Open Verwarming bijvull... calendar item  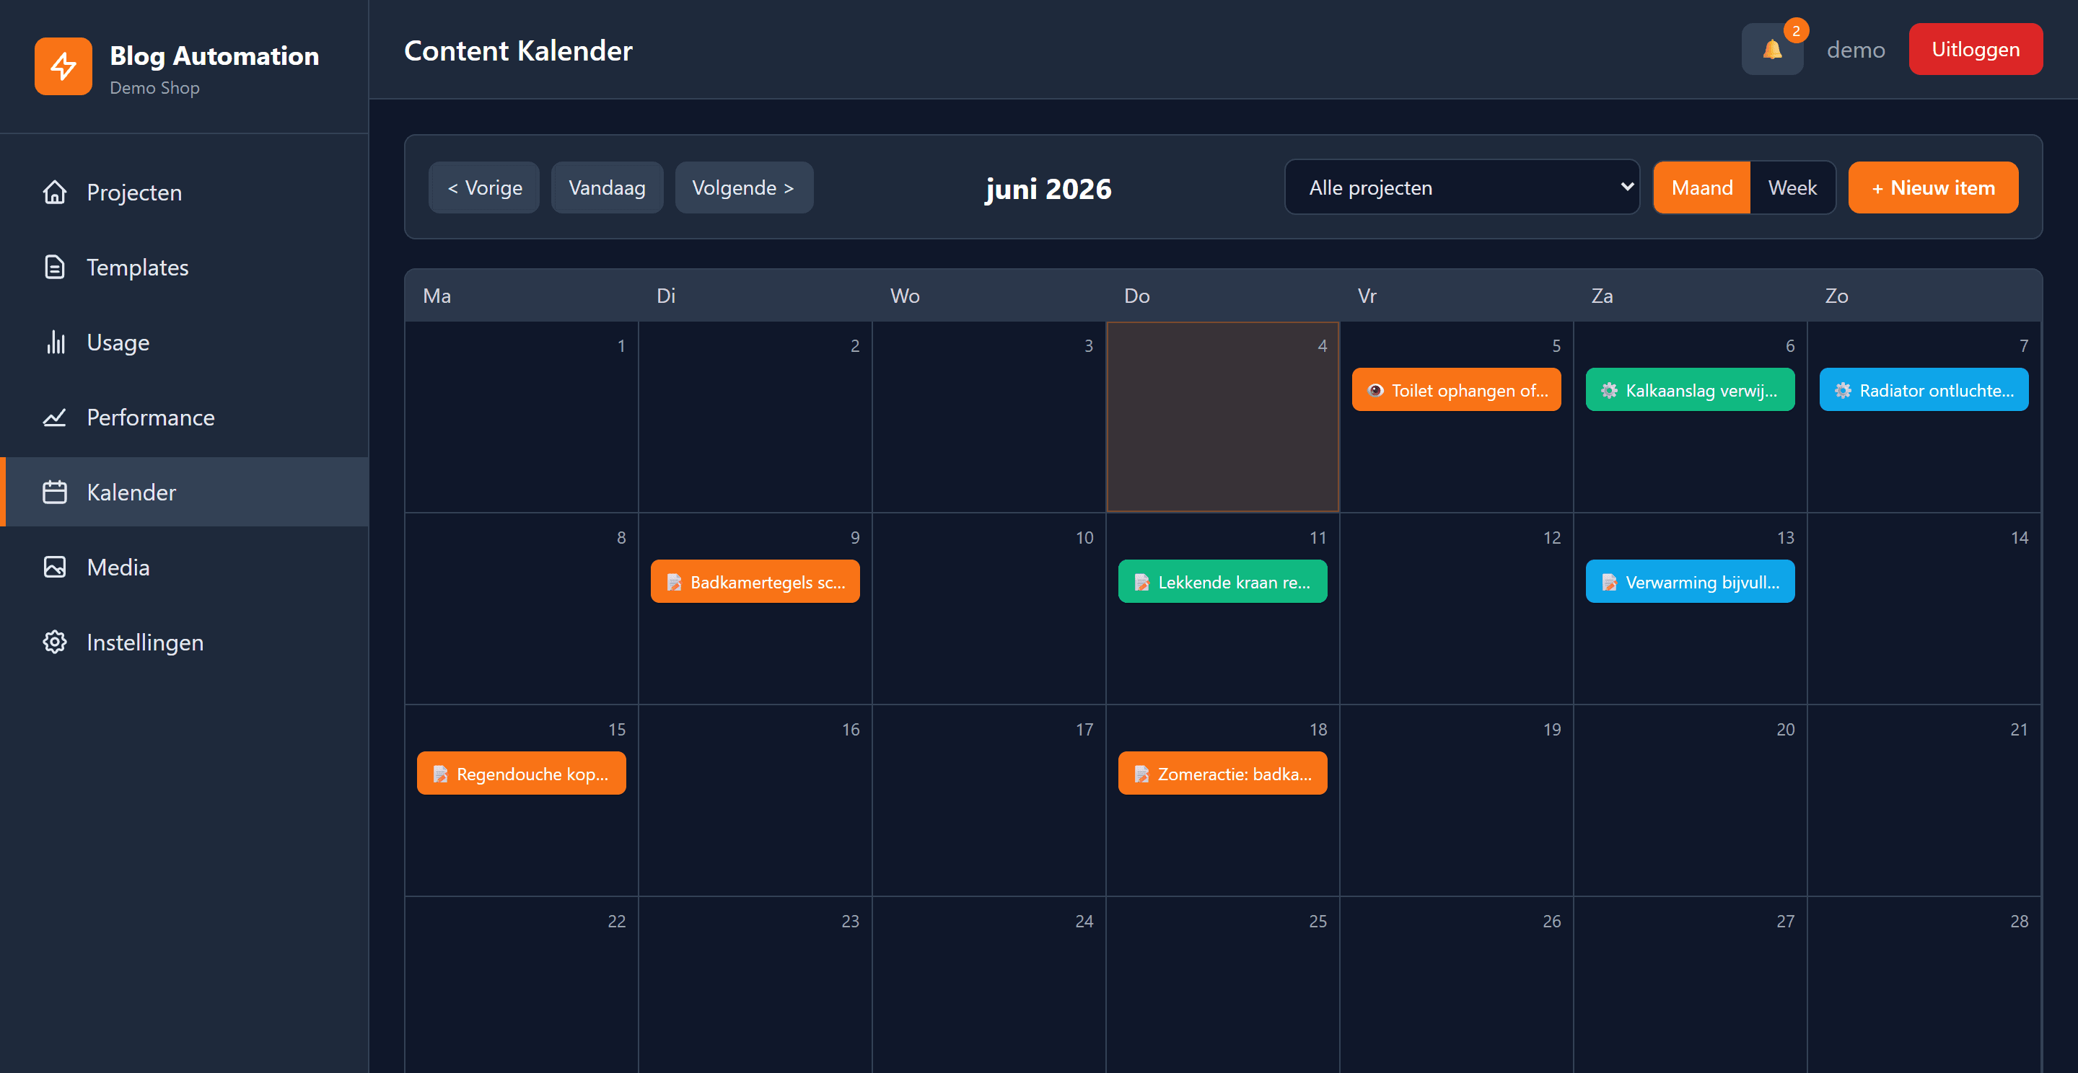coord(1690,582)
